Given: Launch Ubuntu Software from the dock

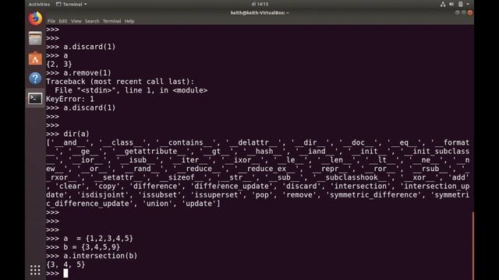Looking at the screenshot, I should pos(35,59).
